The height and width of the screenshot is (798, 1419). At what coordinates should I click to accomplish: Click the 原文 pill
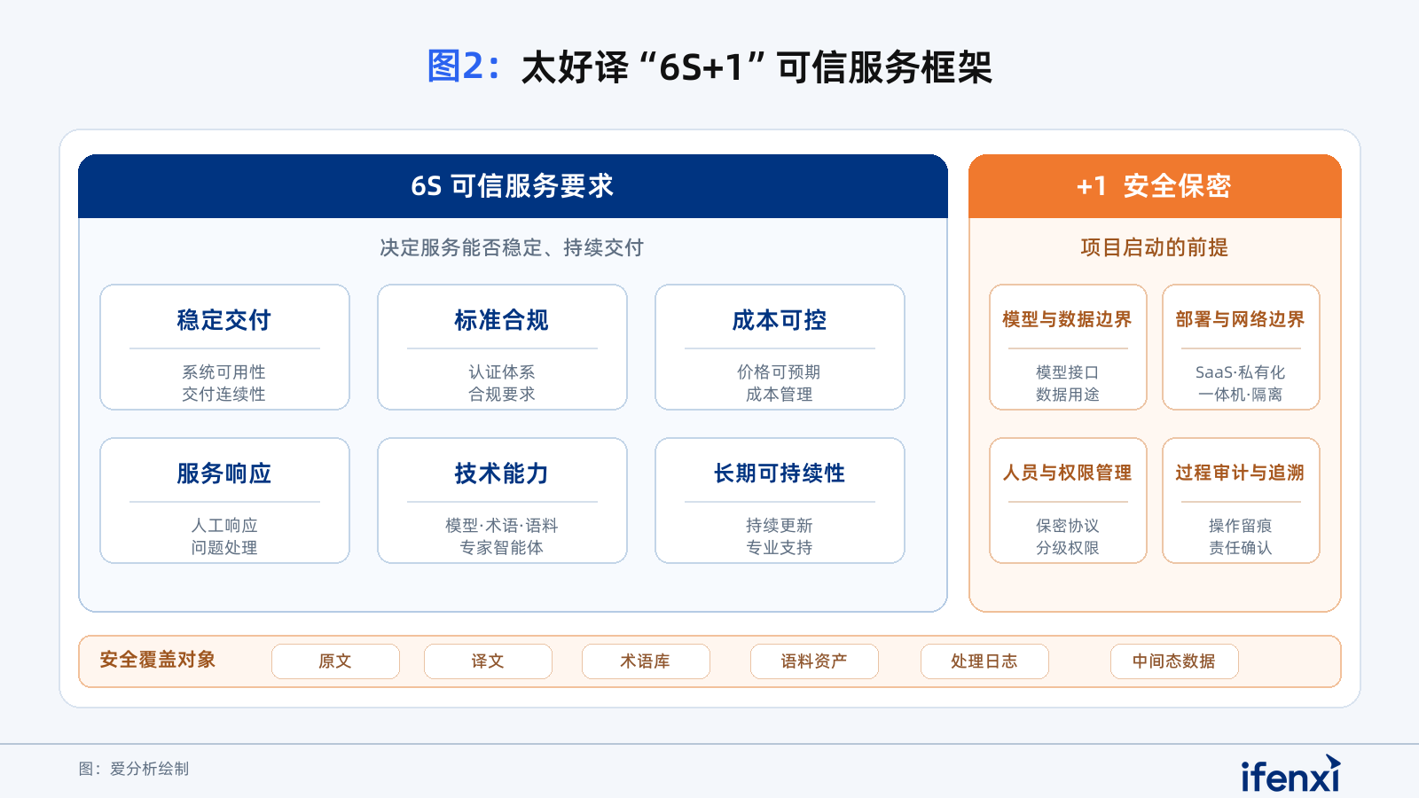(335, 661)
